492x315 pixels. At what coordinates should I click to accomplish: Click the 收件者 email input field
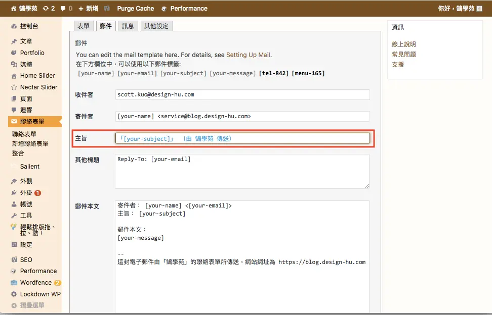click(x=242, y=94)
